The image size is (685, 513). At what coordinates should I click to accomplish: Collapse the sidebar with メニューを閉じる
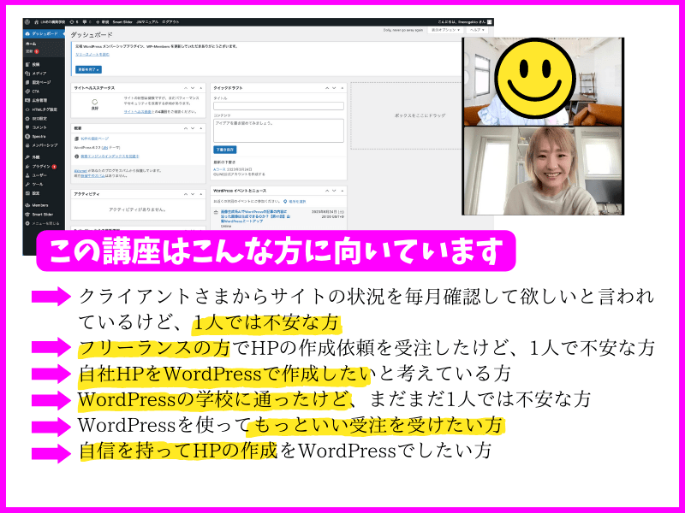[45, 225]
